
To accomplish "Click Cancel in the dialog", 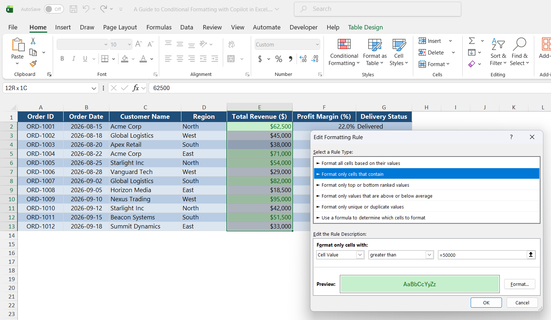I will pos(522,303).
